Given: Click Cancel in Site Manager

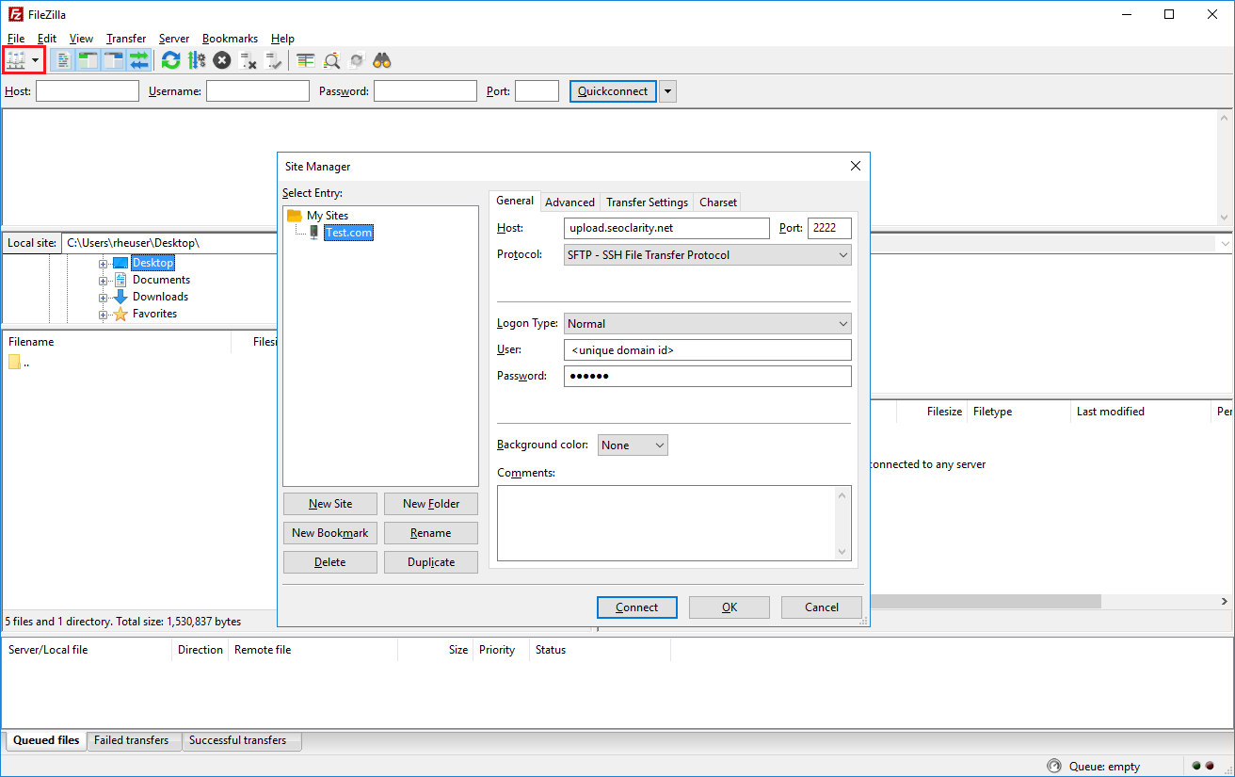Looking at the screenshot, I should click(822, 607).
